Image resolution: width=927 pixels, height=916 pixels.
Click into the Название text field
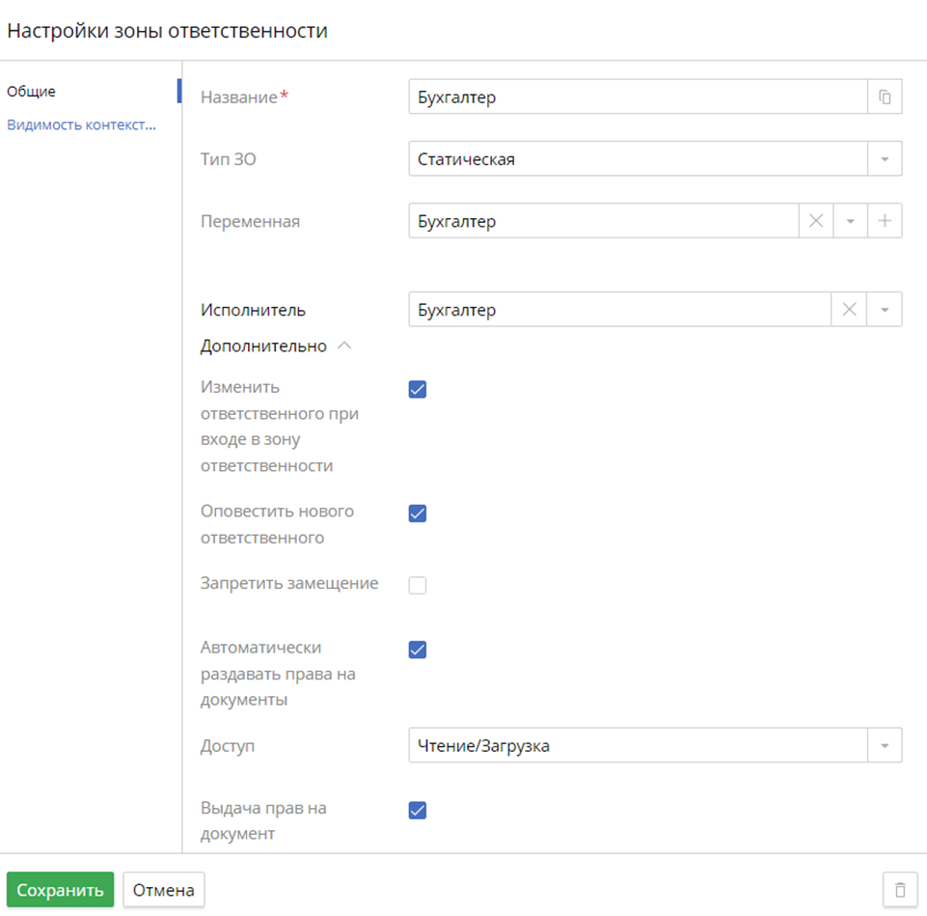pyautogui.click(x=637, y=97)
